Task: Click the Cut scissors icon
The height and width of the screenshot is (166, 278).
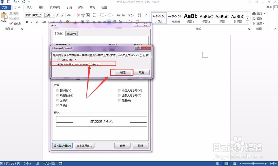Action: pyautogui.click(x=11, y=13)
